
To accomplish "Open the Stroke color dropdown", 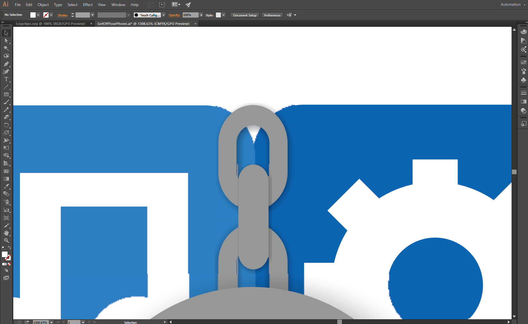I will (x=51, y=15).
